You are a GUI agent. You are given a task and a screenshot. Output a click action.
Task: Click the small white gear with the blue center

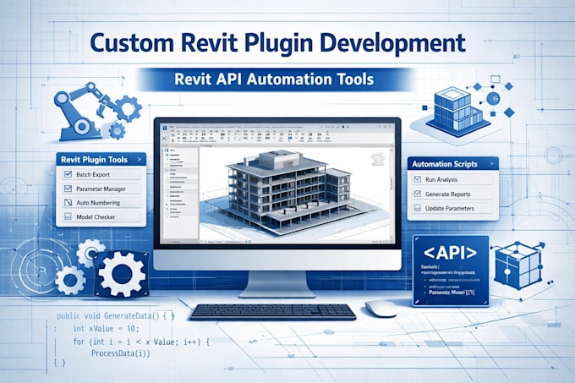(70, 280)
